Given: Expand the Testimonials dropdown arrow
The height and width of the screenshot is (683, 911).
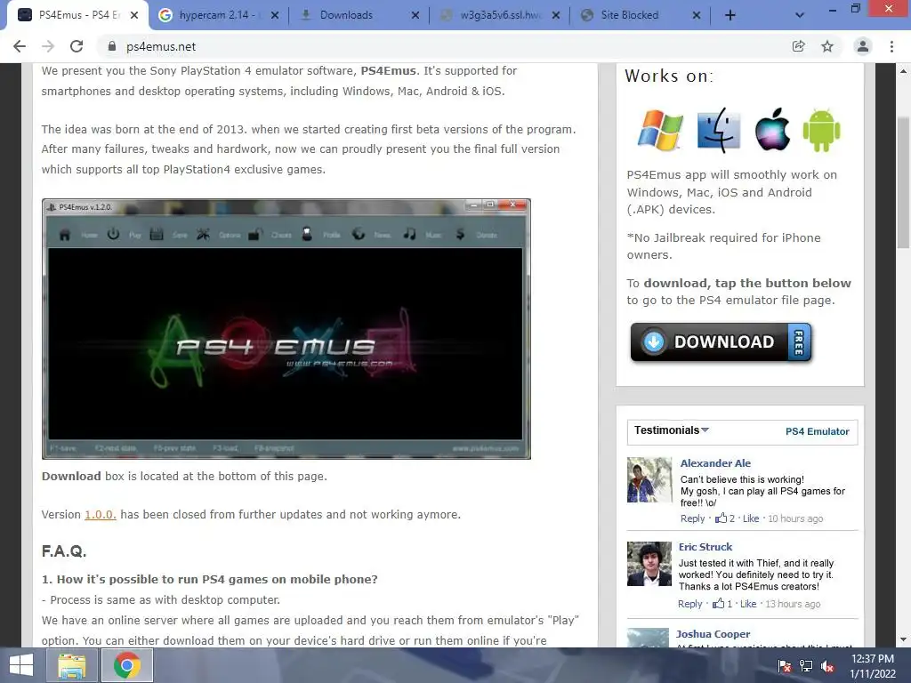Looking at the screenshot, I should click(705, 430).
